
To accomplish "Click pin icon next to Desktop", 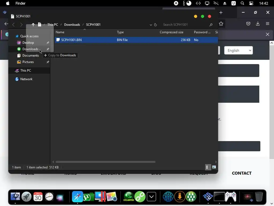I will click(x=48, y=43).
